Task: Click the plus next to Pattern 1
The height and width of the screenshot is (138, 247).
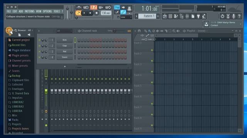Action: click(x=158, y=16)
